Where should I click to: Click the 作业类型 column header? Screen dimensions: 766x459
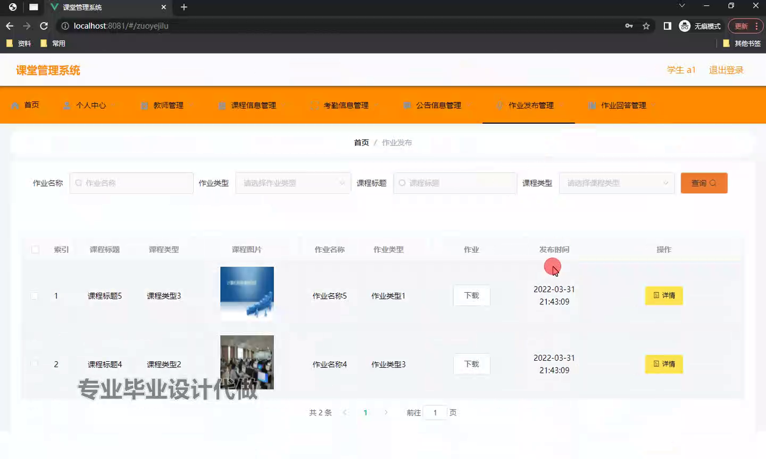click(x=388, y=249)
